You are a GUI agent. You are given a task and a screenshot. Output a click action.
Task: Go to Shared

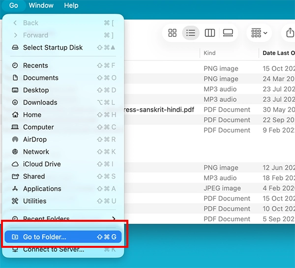63,177
